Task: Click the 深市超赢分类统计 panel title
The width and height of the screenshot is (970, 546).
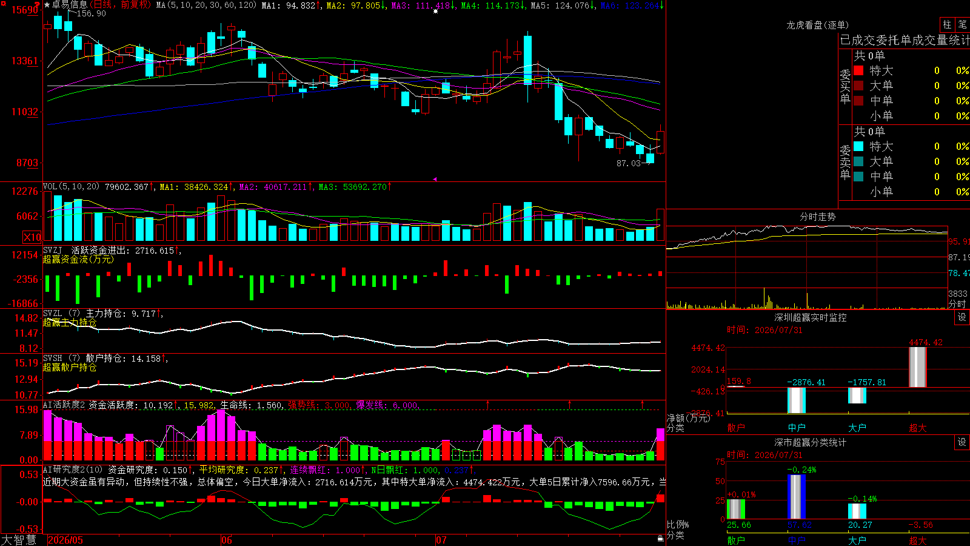Action: [810, 442]
